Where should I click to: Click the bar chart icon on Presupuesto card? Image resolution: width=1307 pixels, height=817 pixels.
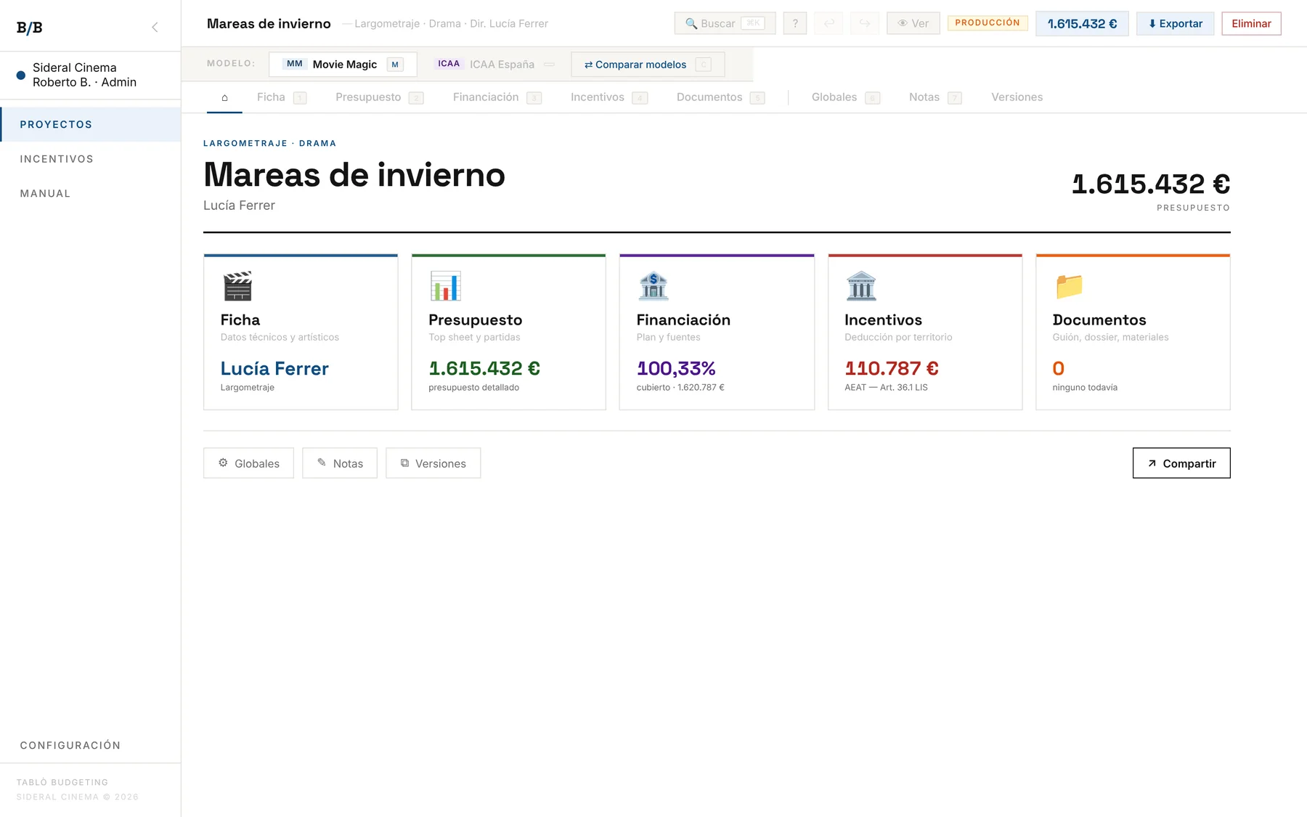point(445,286)
